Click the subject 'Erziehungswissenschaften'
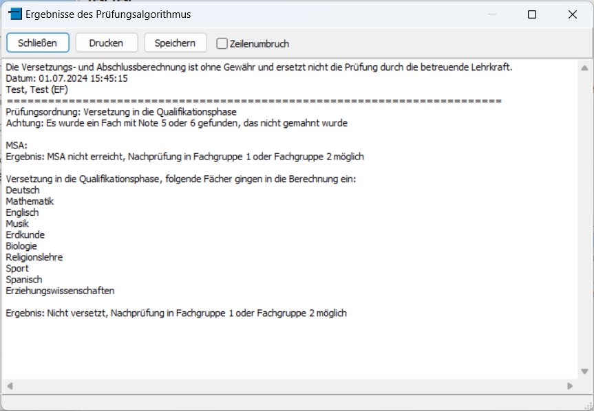This screenshot has width=594, height=411. 60,291
